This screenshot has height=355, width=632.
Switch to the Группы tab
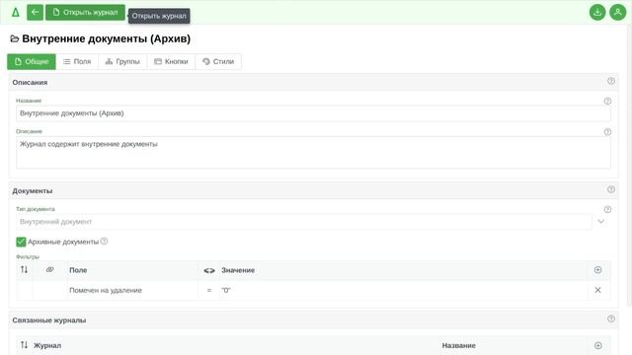pos(122,61)
